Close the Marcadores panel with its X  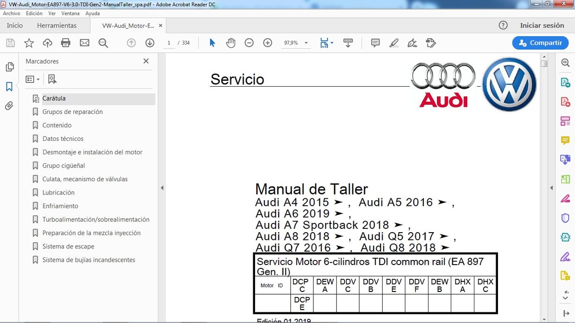(146, 61)
